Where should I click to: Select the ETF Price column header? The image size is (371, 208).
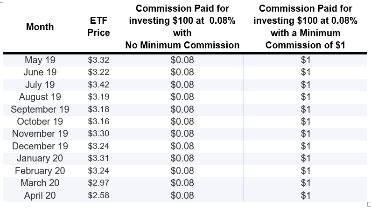coord(98,27)
